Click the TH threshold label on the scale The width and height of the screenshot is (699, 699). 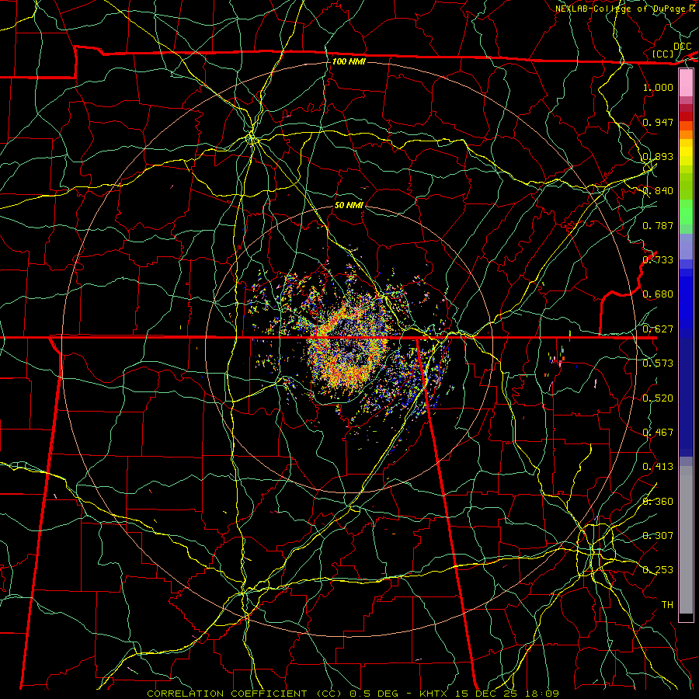[667, 605]
